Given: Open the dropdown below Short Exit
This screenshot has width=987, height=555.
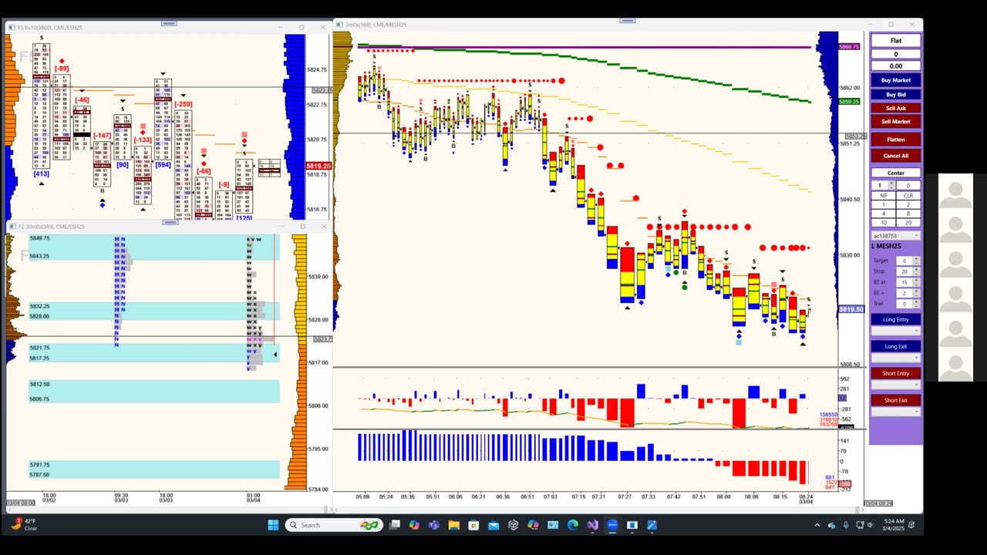Looking at the screenshot, I should coord(895,412).
